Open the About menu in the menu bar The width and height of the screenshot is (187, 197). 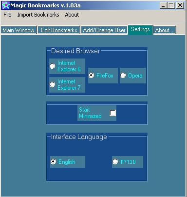(72, 15)
